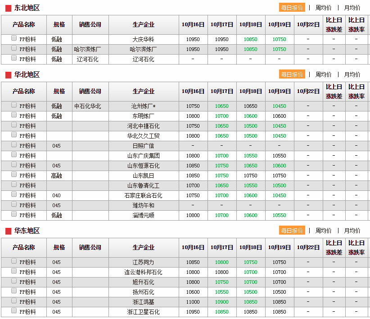This screenshot has height=319, width=370.
Task: Click 山东凯日 producer name
Action: click(144, 176)
